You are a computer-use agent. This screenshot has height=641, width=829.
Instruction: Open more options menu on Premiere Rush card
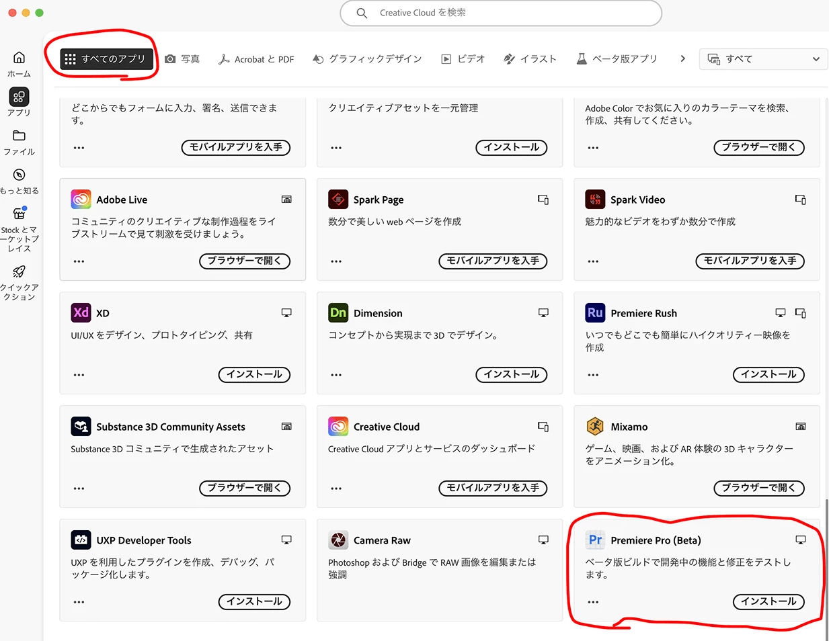pos(593,375)
